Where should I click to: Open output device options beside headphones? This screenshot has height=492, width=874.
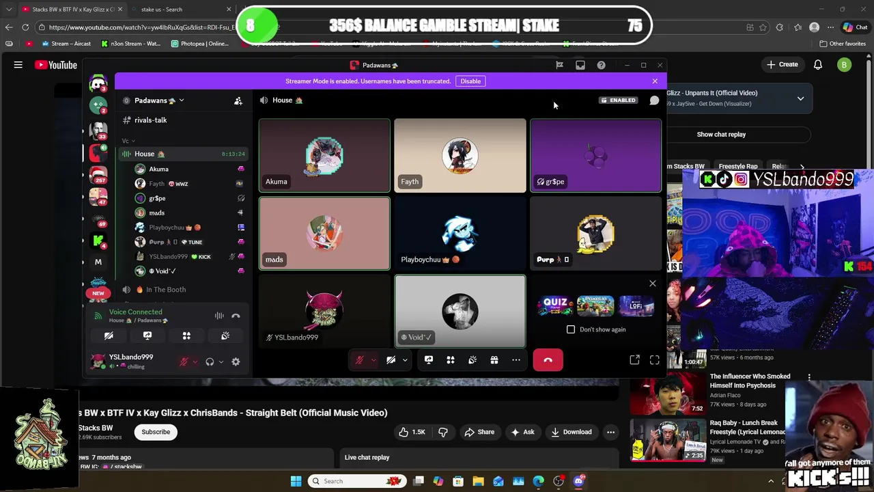tap(221, 362)
